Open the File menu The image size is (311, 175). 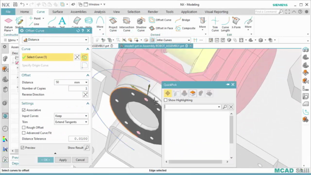8,12
